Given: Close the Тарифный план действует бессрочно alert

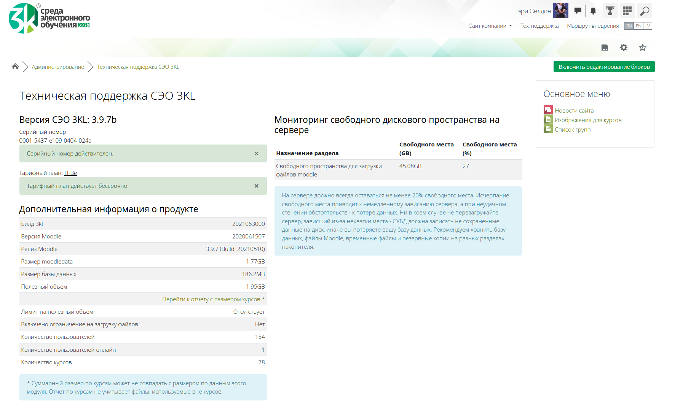Looking at the screenshot, I should [x=257, y=186].
